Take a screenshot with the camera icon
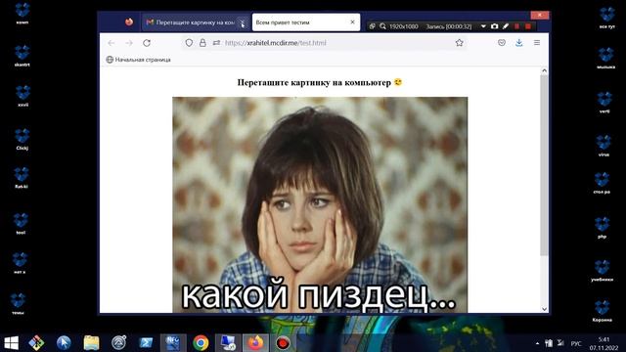 pos(494,26)
